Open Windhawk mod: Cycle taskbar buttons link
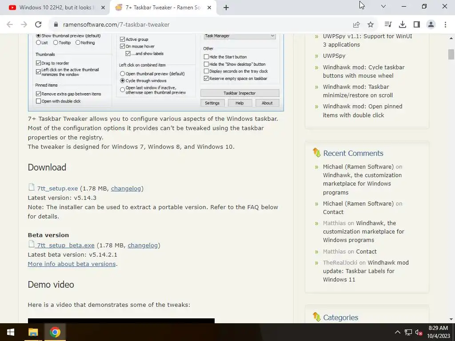Viewport: 455px width, 341px height. [x=363, y=71]
